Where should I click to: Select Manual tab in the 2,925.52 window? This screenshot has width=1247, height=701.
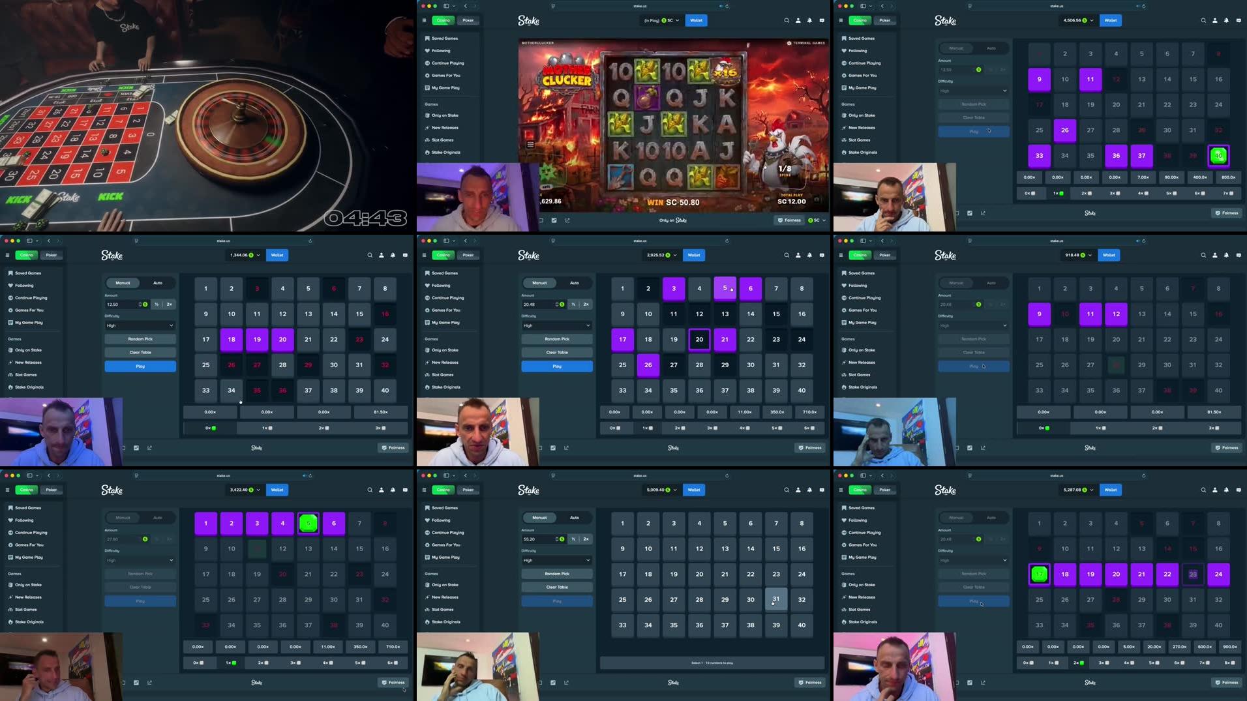(x=540, y=283)
